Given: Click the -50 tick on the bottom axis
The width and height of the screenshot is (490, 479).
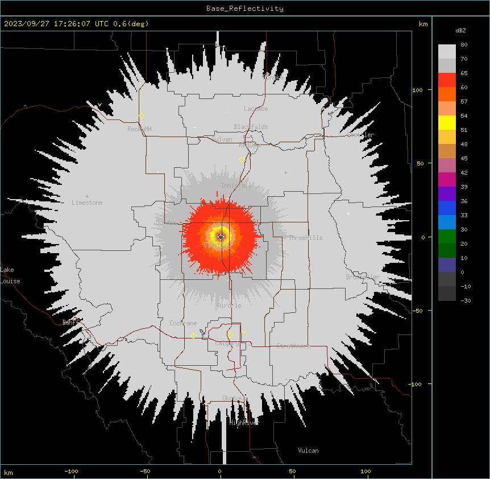Looking at the screenshot, I should point(145,471).
